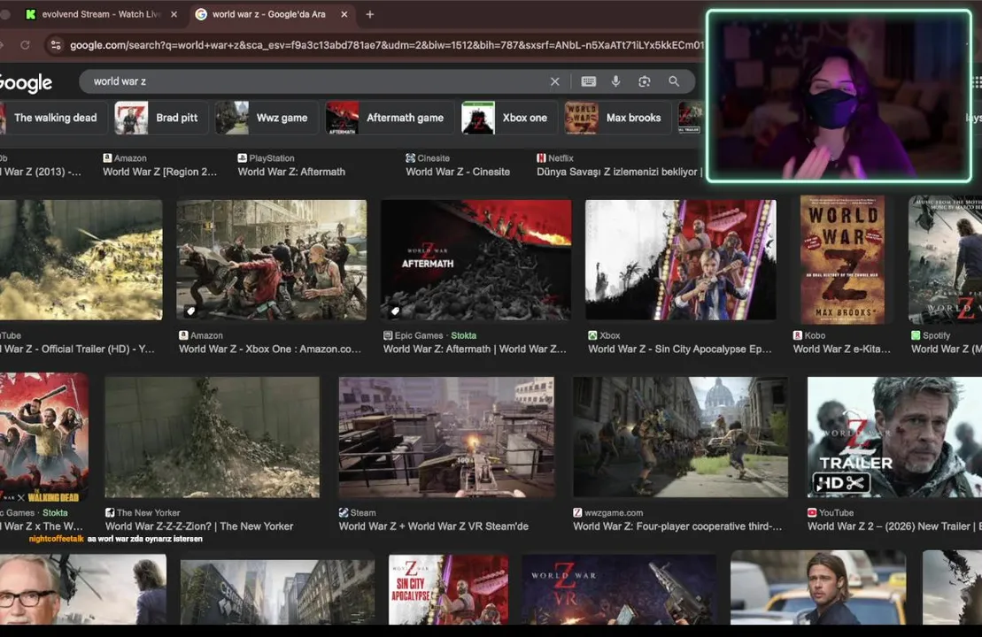982x637 pixels.
Task: Open World War Z - Official Trailer (HD) link
Action: pyautogui.click(x=77, y=349)
